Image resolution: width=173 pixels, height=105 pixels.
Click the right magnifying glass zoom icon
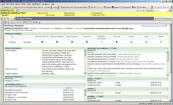(x=20, y=22)
